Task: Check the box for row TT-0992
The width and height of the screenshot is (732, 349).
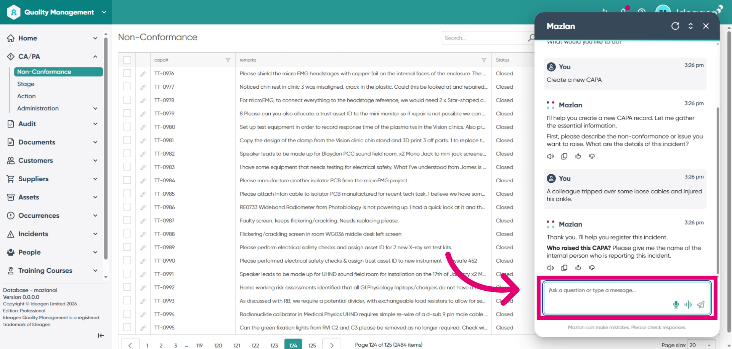Action: click(x=127, y=287)
